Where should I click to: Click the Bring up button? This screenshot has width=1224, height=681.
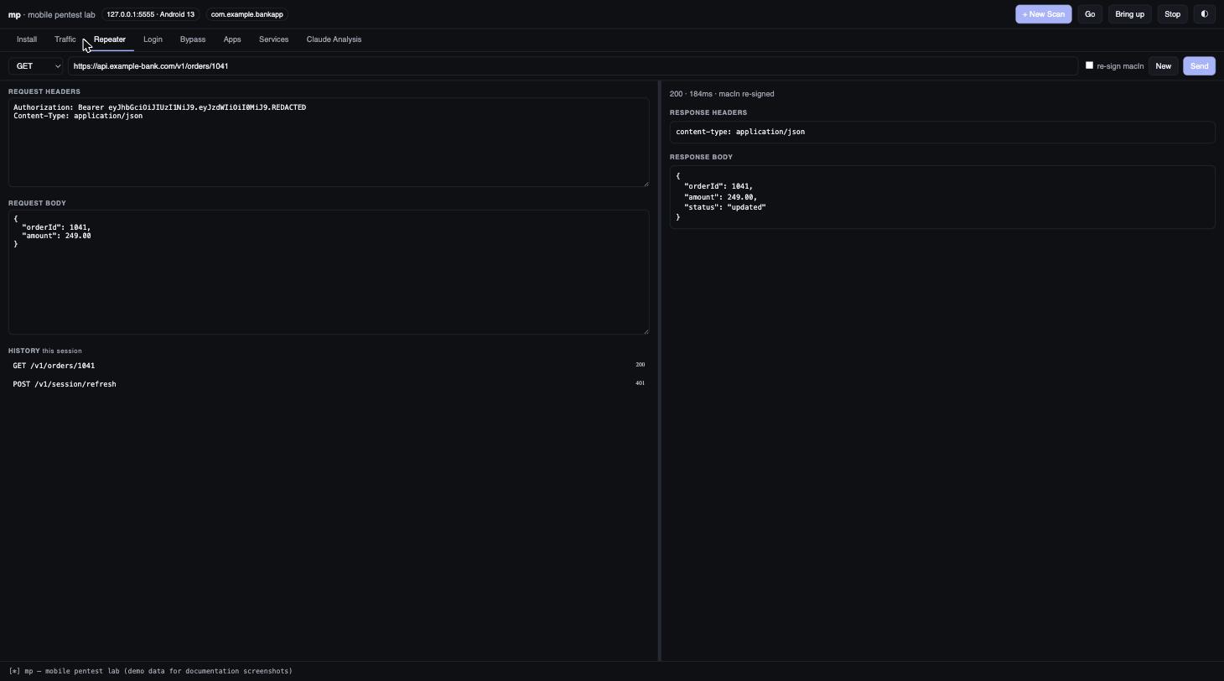point(1129,14)
